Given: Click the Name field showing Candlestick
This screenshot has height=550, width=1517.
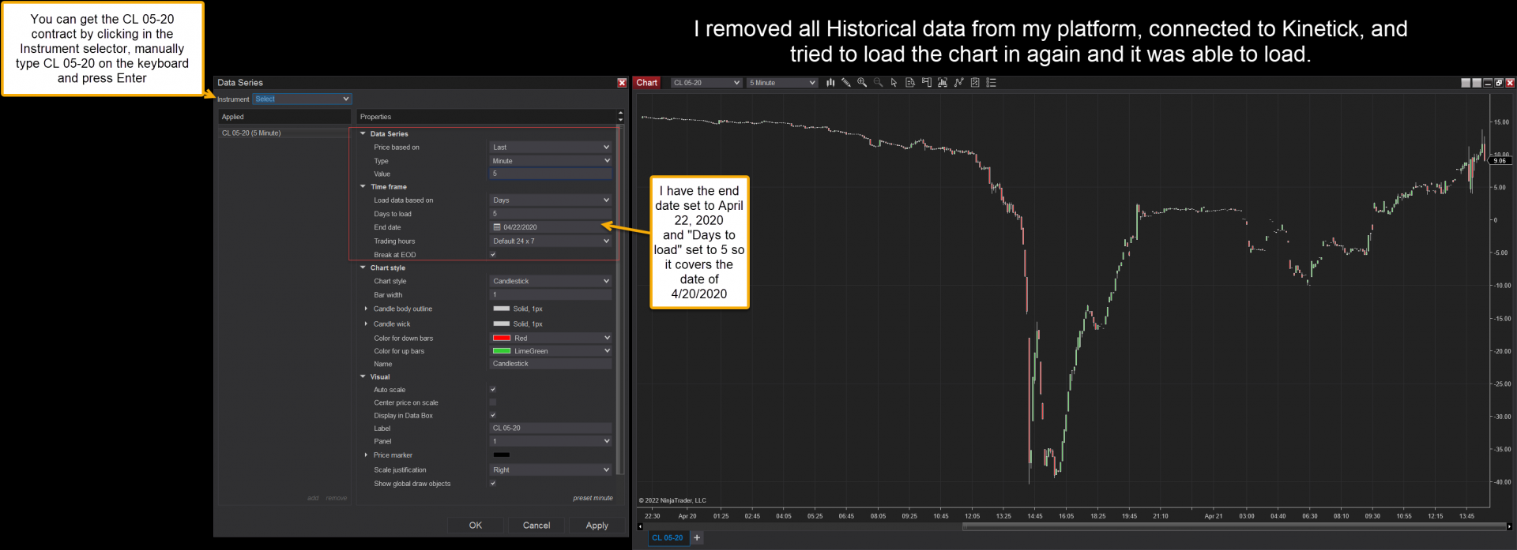Looking at the screenshot, I should tap(551, 364).
